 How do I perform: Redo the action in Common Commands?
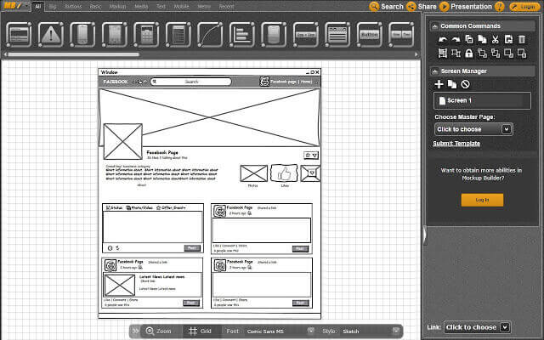tap(456, 40)
